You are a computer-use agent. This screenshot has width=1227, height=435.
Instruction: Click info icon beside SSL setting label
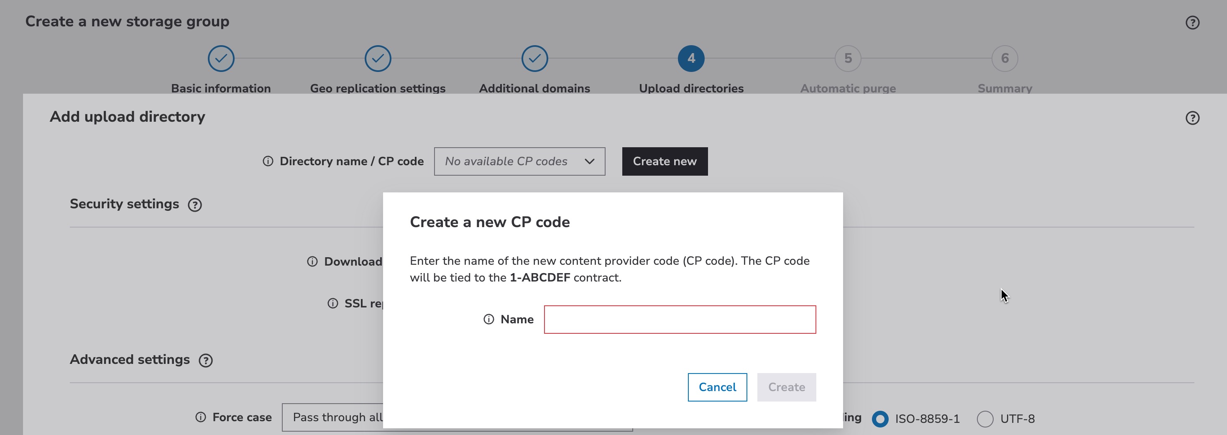click(x=333, y=304)
